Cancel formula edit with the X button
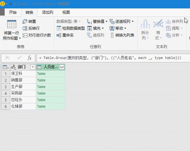The height and width of the screenshot is (151, 190). coord(7,58)
